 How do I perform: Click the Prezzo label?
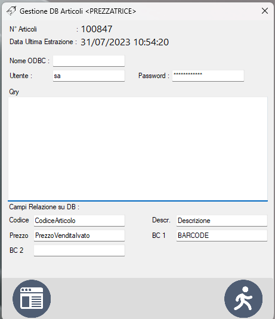click(x=18, y=236)
